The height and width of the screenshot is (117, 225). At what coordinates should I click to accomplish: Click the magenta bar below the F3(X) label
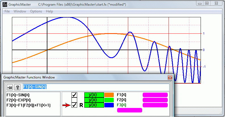click(130, 110)
